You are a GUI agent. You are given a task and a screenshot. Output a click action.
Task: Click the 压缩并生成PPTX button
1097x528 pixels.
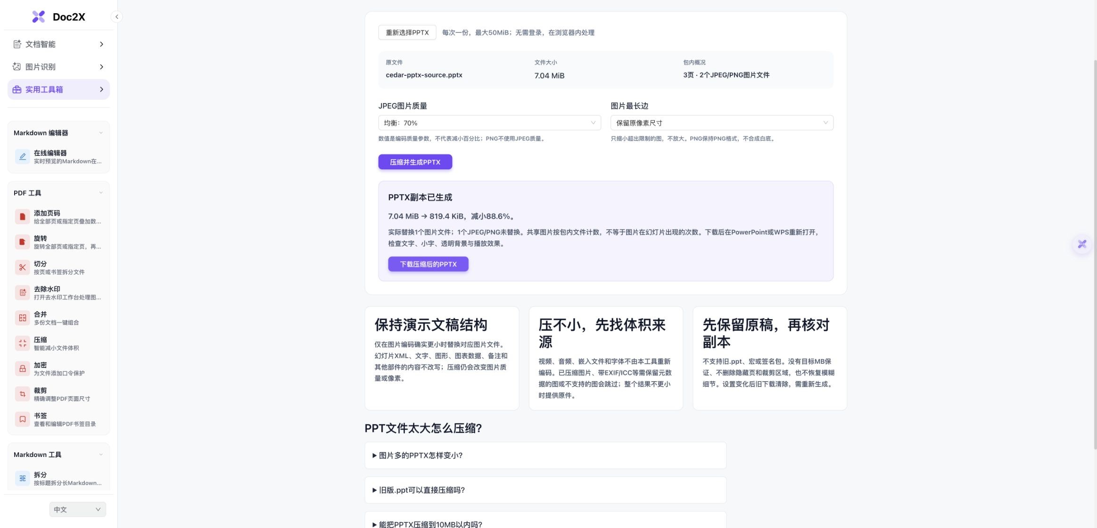click(x=415, y=162)
